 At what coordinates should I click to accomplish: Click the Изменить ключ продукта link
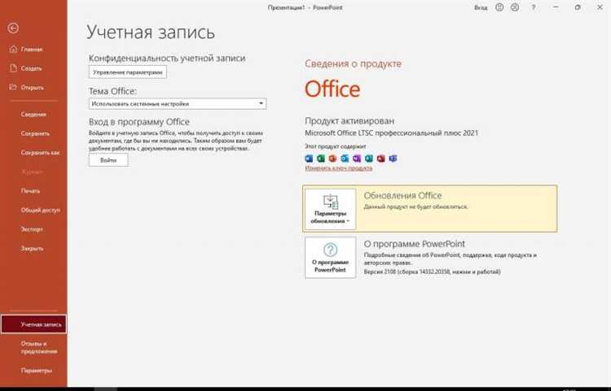click(x=339, y=168)
